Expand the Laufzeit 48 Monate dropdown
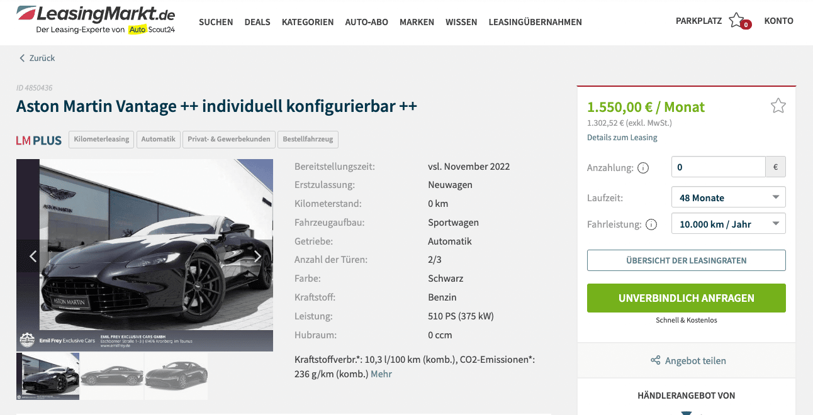Viewport: 813px width, 415px height. pyautogui.click(x=729, y=197)
